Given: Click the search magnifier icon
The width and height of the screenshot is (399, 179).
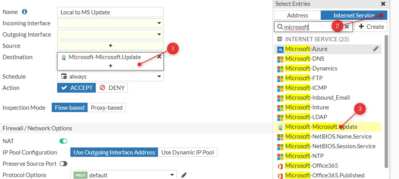Looking at the screenshot, I should tap(280, 26).
